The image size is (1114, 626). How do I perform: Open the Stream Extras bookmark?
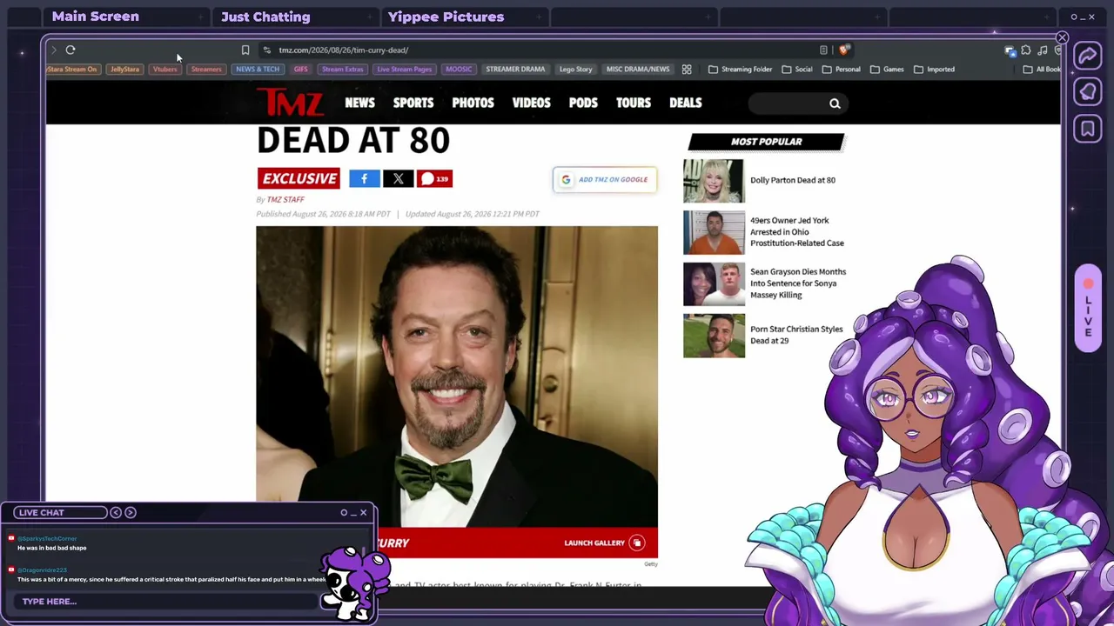[x=342, y=70]
